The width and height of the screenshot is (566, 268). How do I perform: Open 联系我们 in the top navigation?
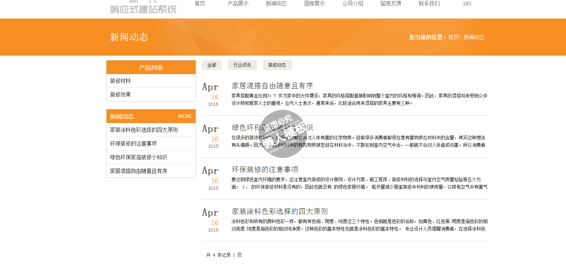coord(429,4)
